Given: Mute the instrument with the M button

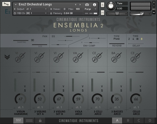Looking at the screenshot, I should point(102,13).
